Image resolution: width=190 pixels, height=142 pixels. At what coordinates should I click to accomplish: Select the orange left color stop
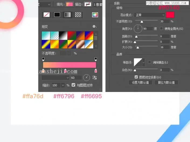[43, 71]
